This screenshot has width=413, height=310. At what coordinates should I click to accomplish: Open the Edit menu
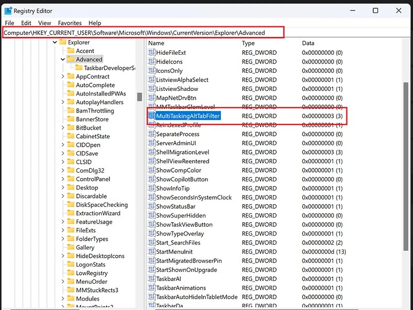(26, 23)
